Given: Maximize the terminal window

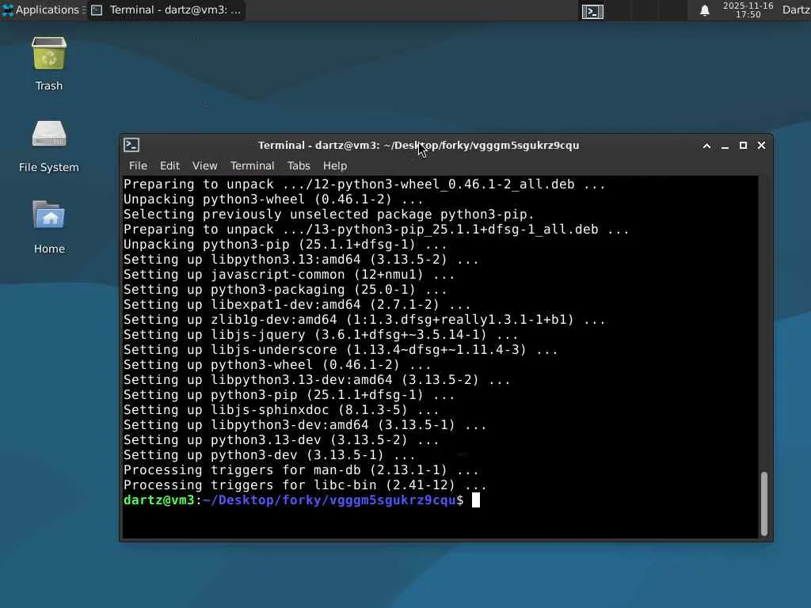Looking at the screenshot, I should coord(743,146).
